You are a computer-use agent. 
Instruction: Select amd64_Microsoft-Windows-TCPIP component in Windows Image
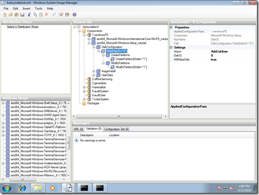click(39, 135)
